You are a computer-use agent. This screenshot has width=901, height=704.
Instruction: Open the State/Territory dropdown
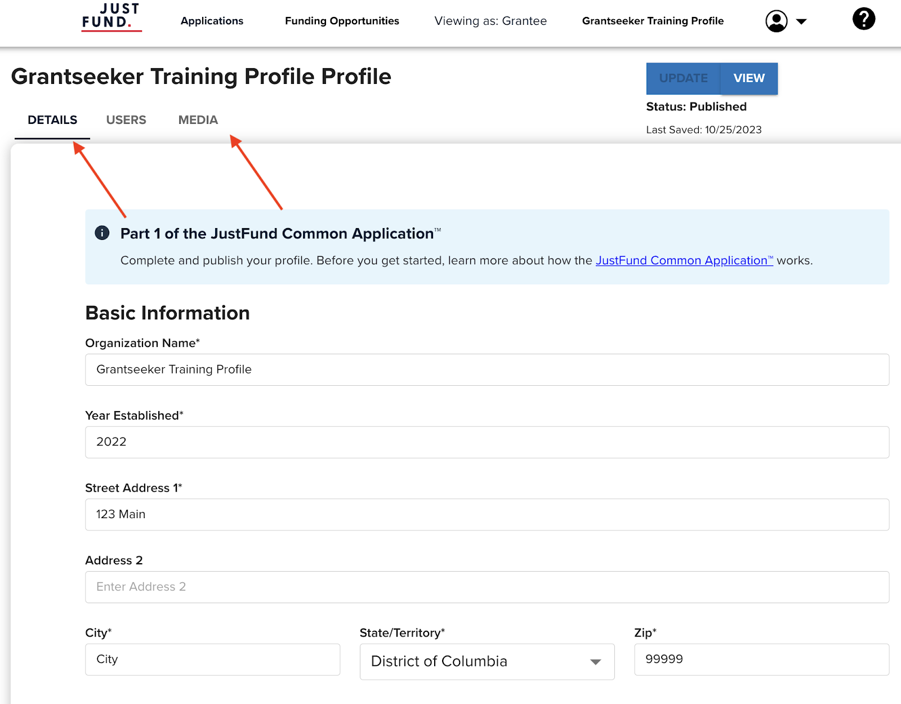[487, 661]
